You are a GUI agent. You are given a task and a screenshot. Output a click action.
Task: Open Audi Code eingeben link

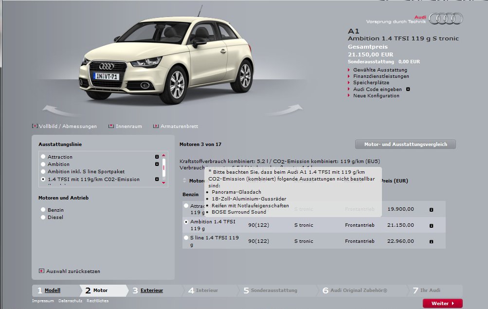point(377,90)
